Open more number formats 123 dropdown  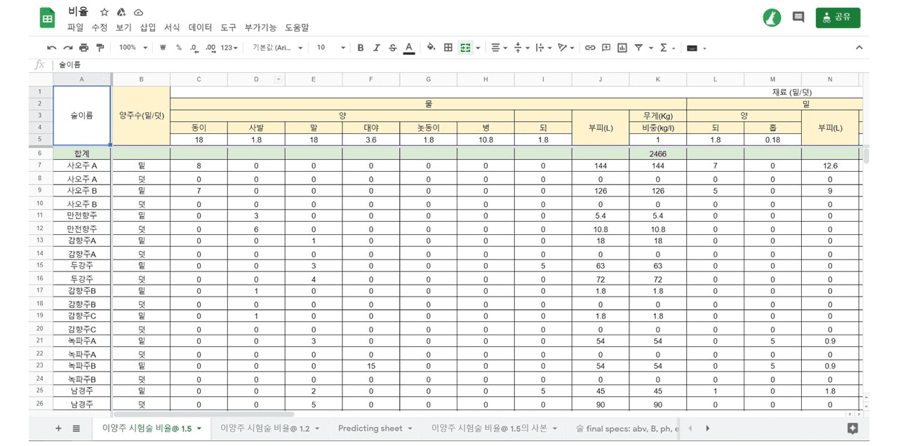point(229,48)
